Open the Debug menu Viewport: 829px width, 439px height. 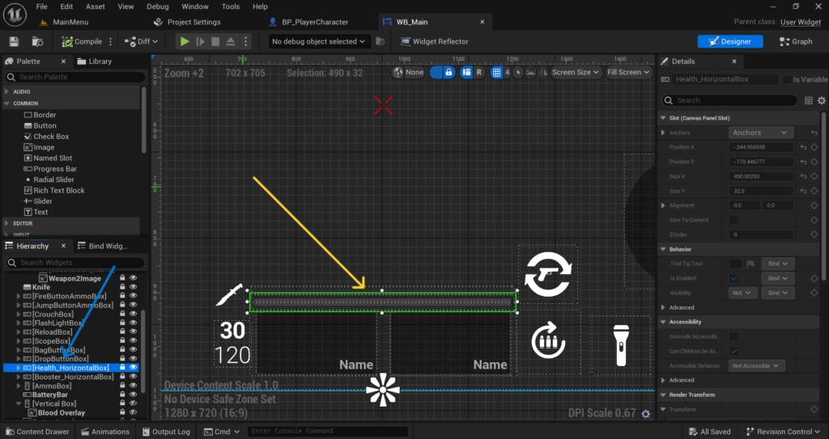coord(158,6)
